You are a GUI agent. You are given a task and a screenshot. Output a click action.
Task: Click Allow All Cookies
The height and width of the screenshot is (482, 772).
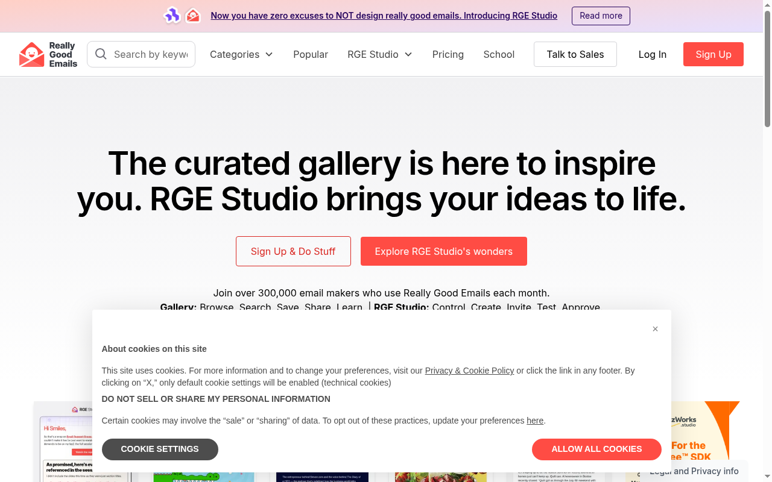pos(596,449)
